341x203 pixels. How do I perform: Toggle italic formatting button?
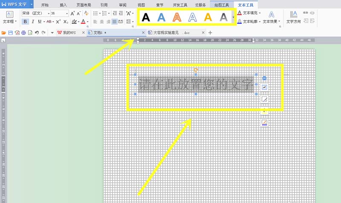tap(33, 21)
